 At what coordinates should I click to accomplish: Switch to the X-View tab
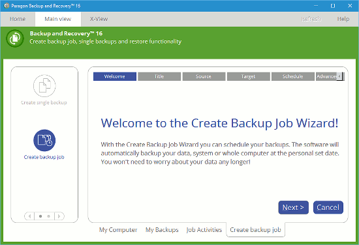99,19
